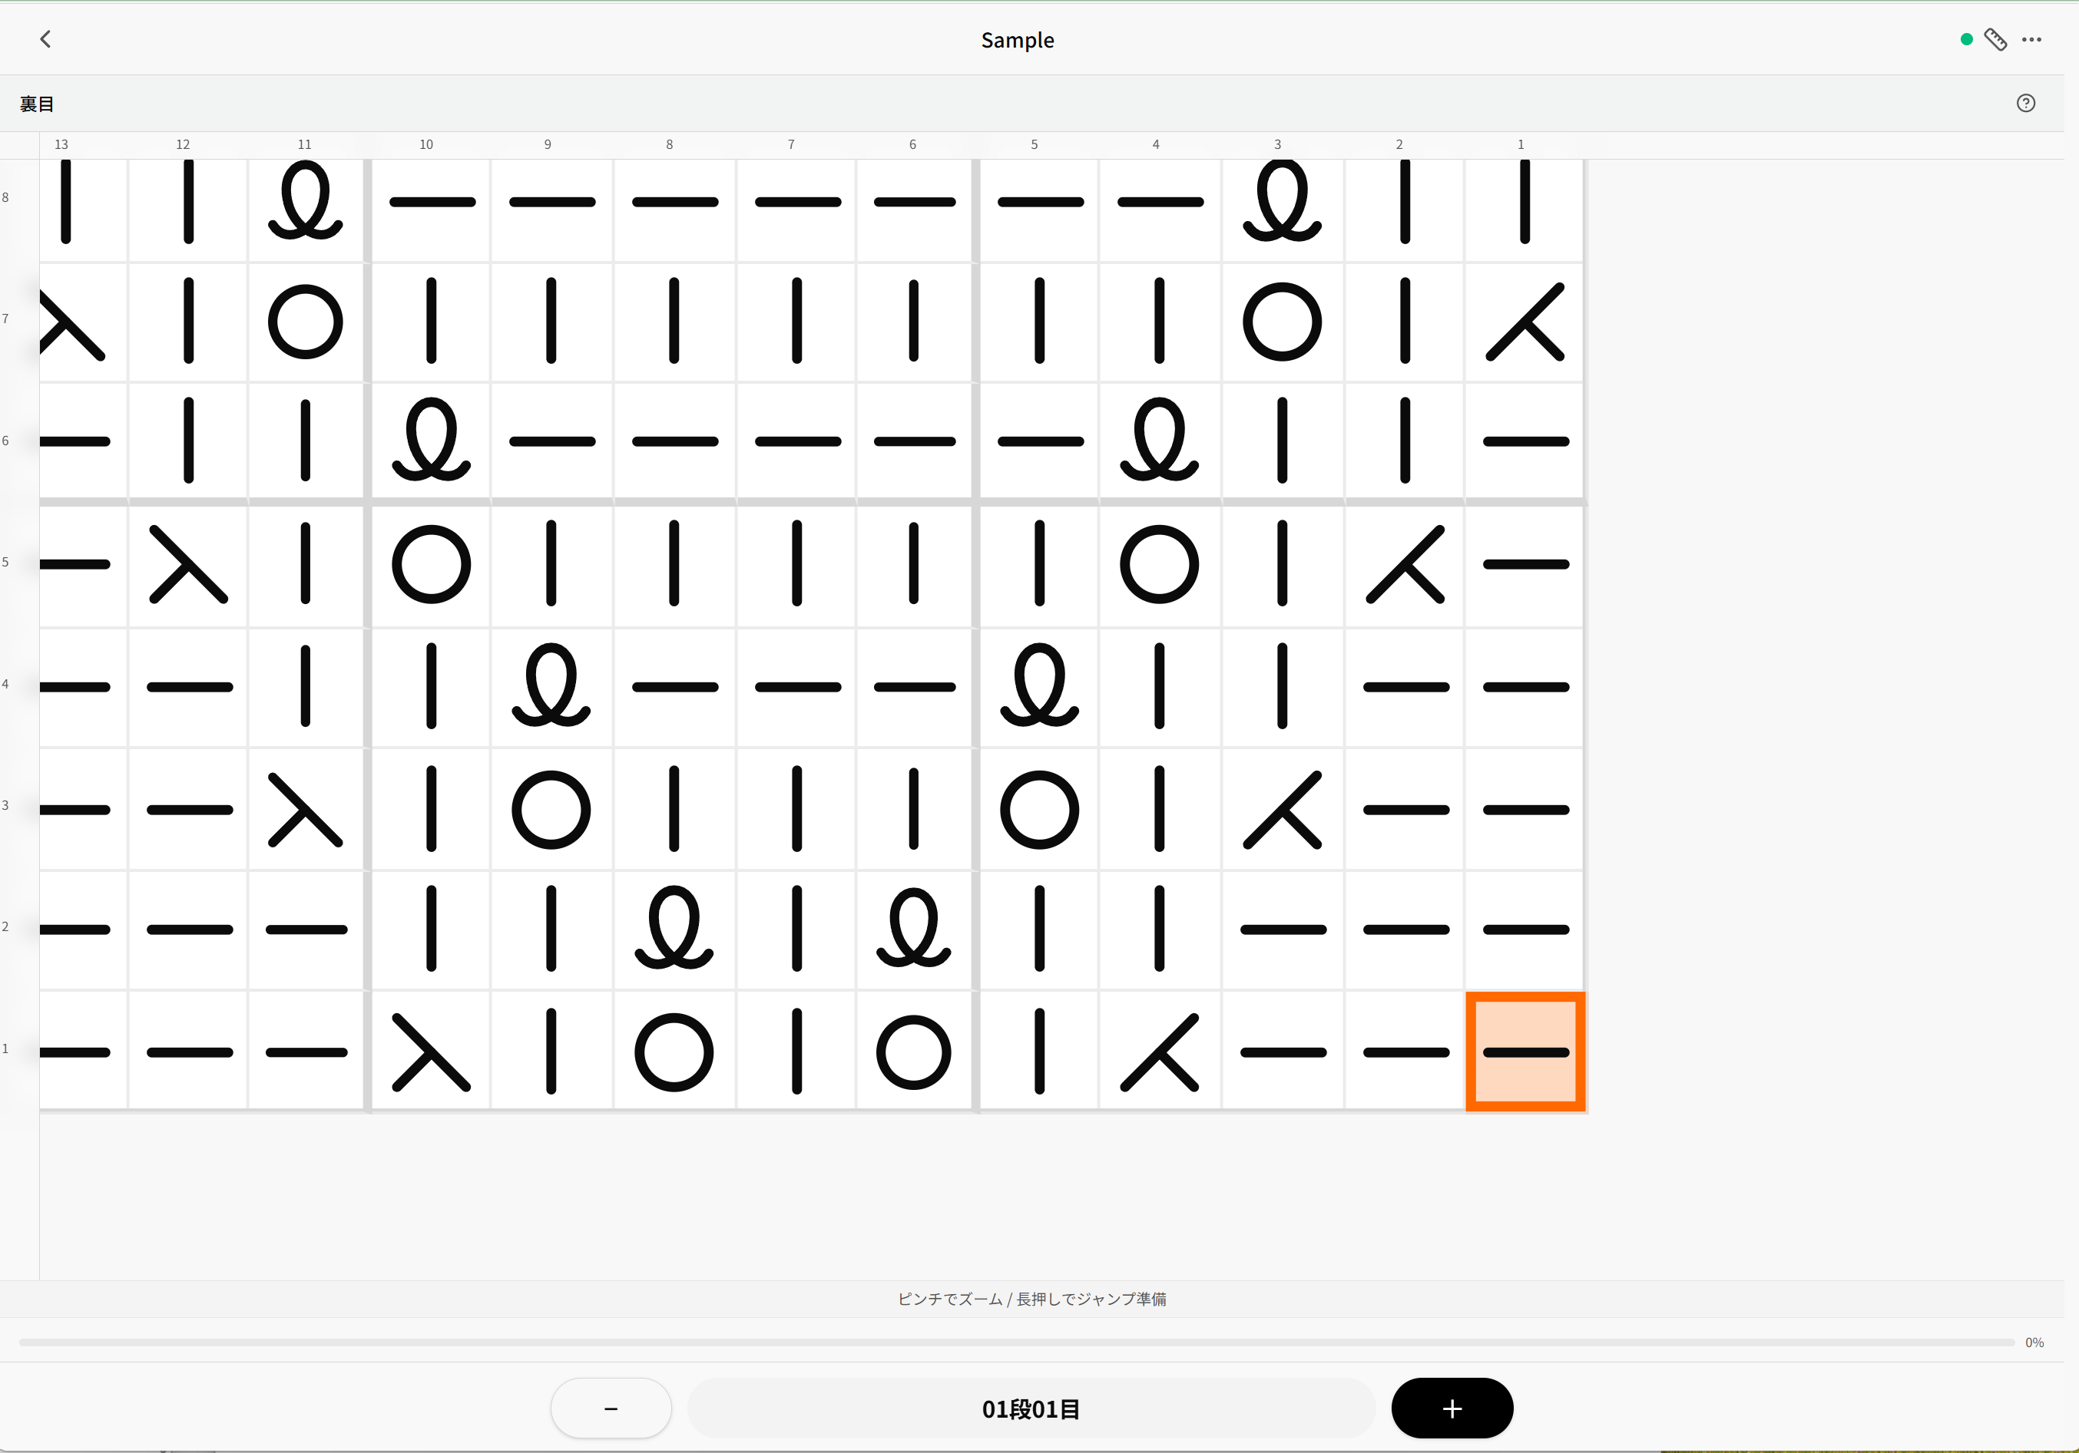Click column header number 10
Viewport: 2079px width, 1453px height.
click(425, 145)
